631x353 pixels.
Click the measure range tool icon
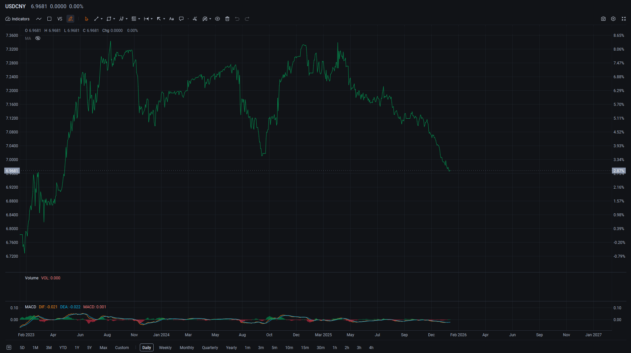146,19
